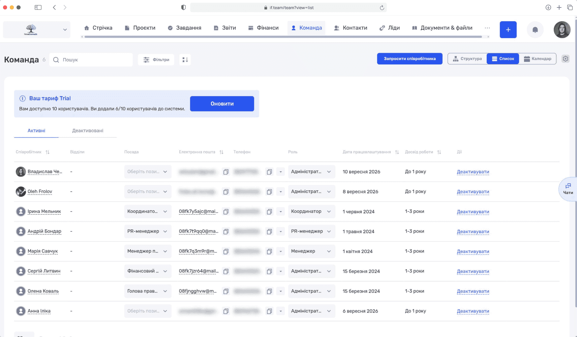Expand phone options arrow for Сергій Литвин
Image resolution: width=577 pixels, height=337 pixels.
[x=280, y=271]
